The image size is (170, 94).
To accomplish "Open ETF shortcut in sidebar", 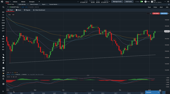I will [x=3, y=28].
